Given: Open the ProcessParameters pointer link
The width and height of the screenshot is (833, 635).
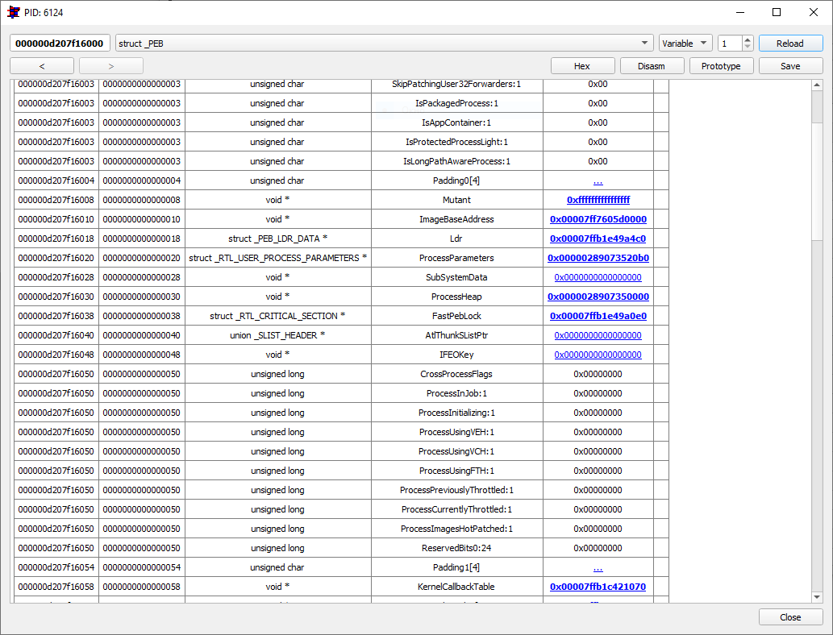Looking at the screenshot, I should [598, 258].
